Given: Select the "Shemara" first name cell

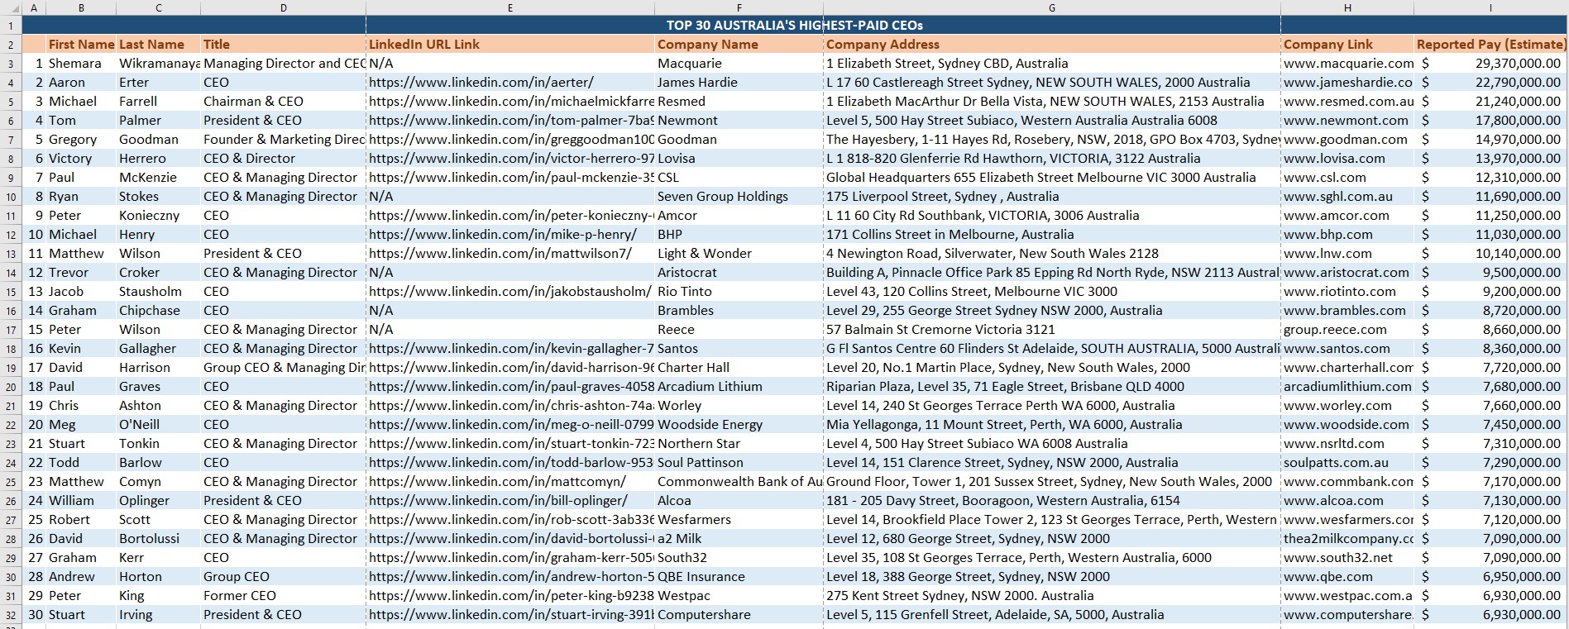Looking at the screenshot, I should tap(81, 64).
